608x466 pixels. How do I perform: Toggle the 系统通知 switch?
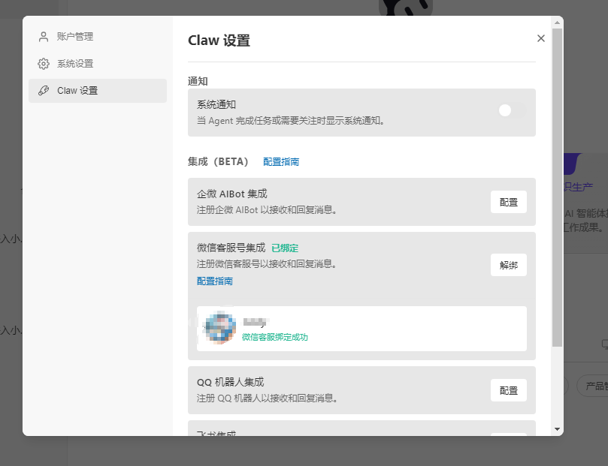pyautogui.click(x=513, y=111)
